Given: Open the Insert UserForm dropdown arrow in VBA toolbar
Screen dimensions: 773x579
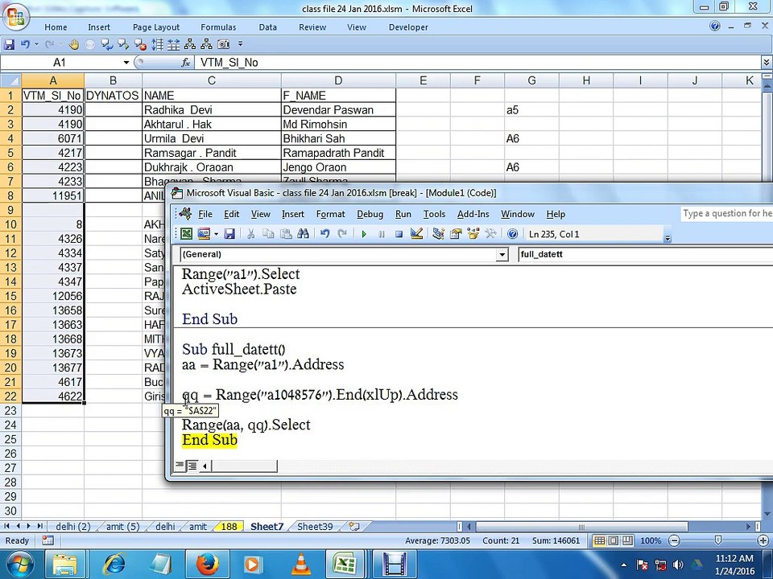Looking at the screenshot, I should [216, 234].
